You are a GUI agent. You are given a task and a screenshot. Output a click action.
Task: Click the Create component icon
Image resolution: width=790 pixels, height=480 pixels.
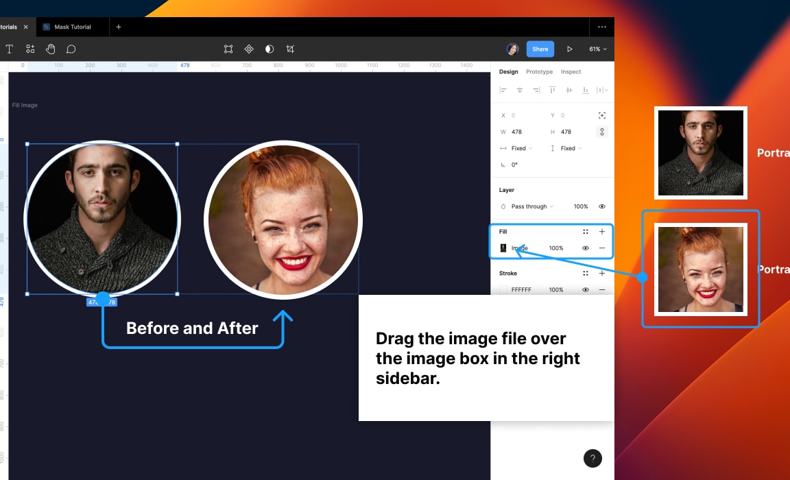(249, 49)
